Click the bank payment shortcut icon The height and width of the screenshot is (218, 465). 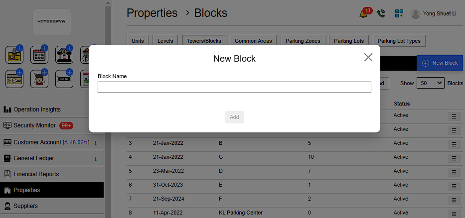coord(64,54)
